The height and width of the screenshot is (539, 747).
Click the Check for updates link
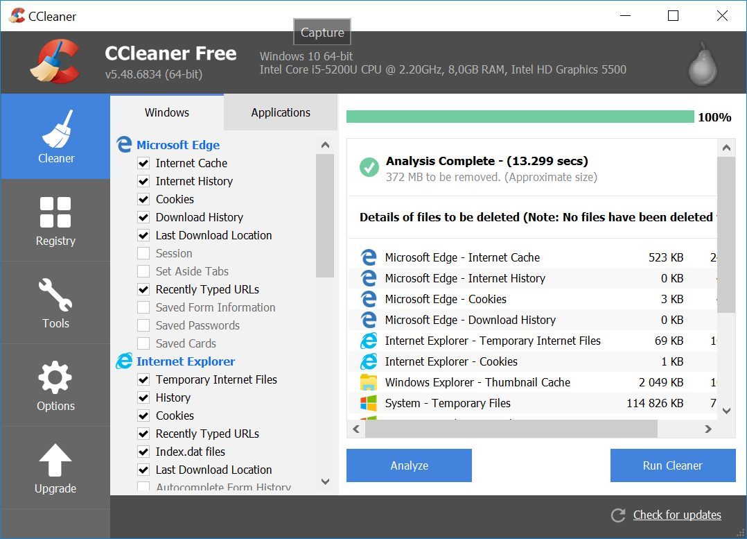coord(677,515)
